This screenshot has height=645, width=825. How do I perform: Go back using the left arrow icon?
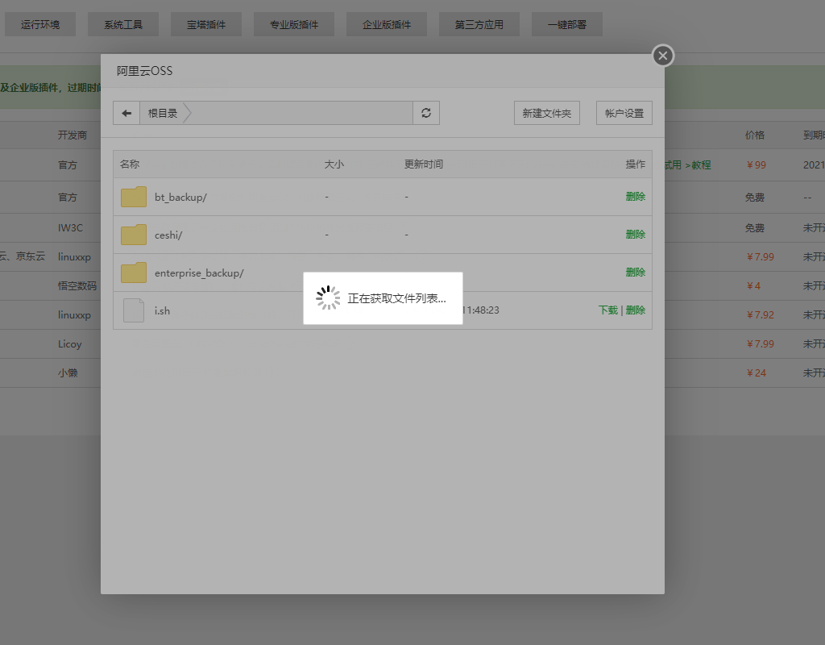(x=126, y=113)
